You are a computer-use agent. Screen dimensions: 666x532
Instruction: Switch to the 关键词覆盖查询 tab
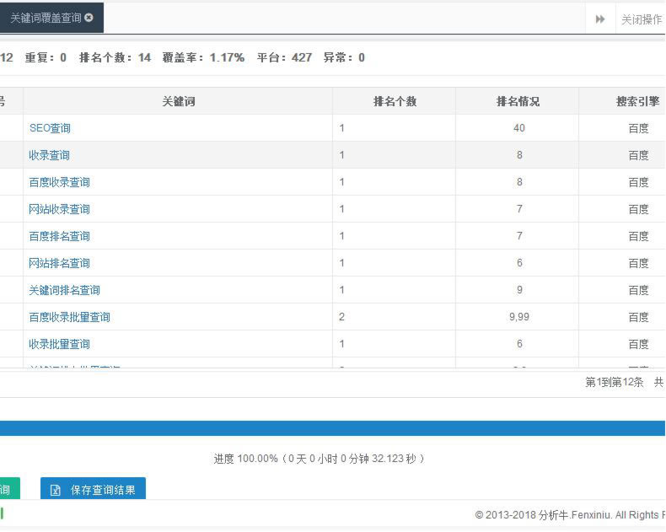point(46,18)
